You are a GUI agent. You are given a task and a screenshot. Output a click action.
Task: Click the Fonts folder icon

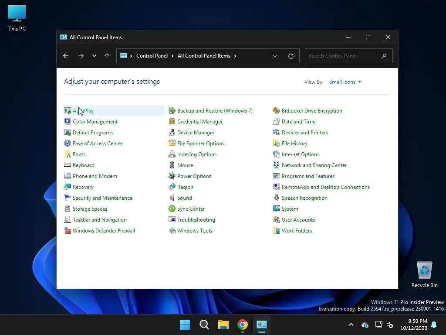click(68, 154)
